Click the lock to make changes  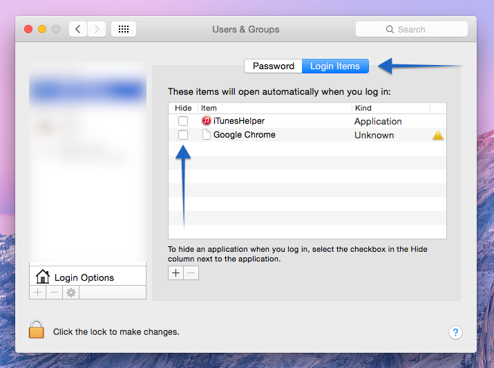tap(37, 329)
